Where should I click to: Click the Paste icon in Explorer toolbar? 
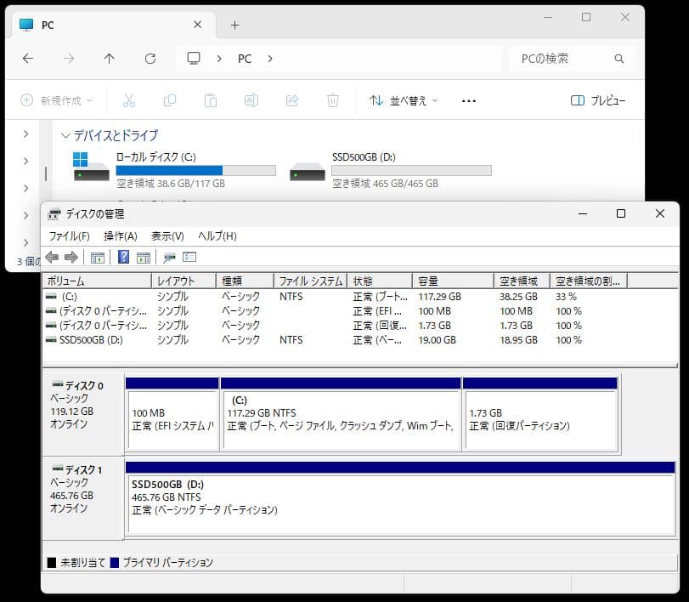pyautogui.click(x=211, y=100)
